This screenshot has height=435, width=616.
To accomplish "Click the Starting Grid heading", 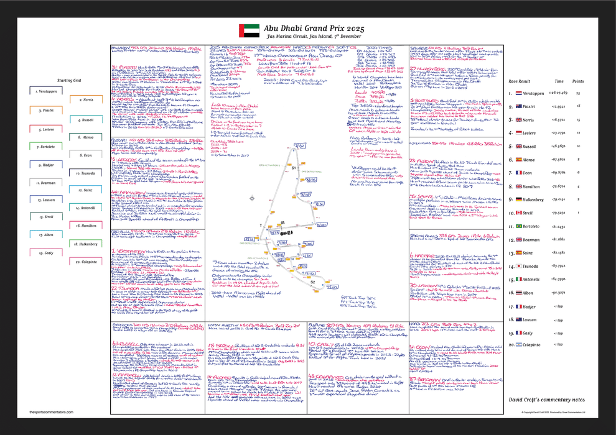I will coord(70,81).
